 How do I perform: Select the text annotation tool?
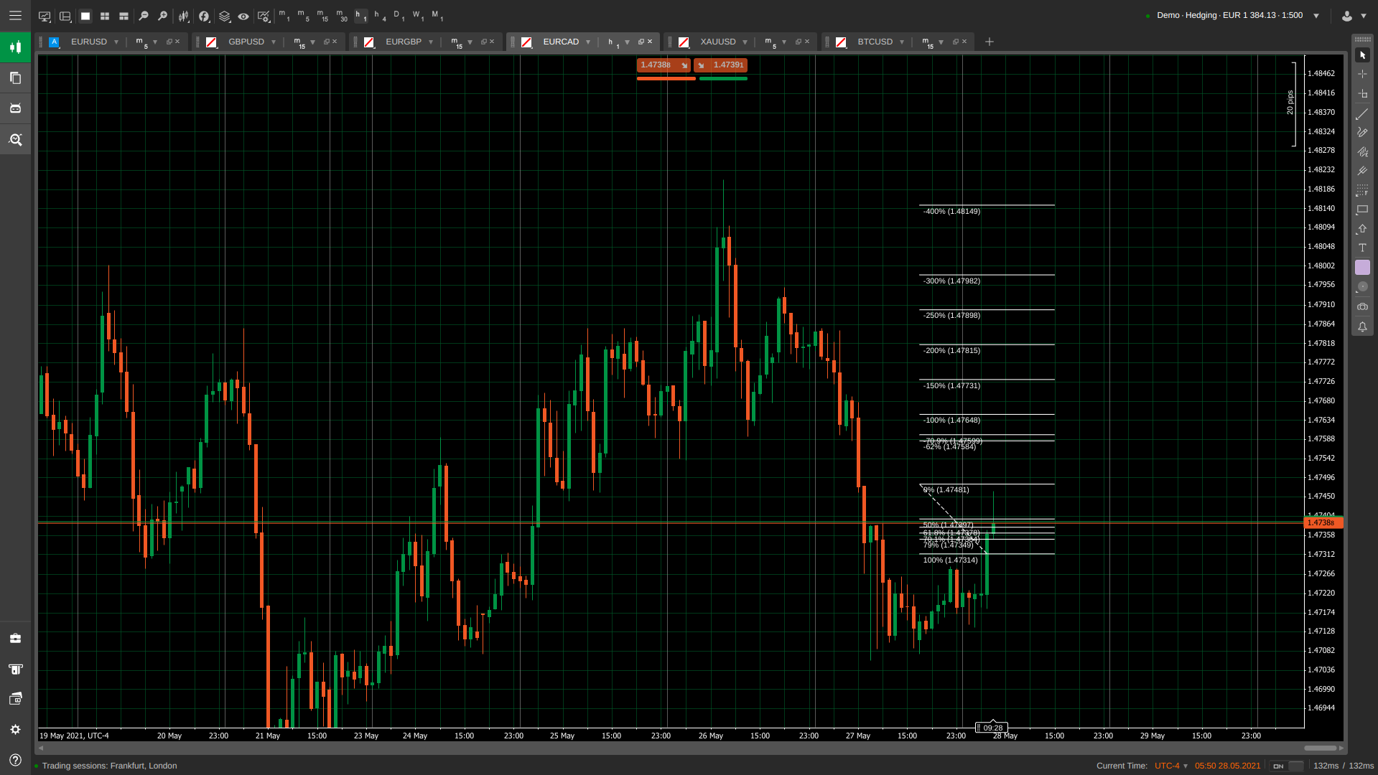point(1362,248)
